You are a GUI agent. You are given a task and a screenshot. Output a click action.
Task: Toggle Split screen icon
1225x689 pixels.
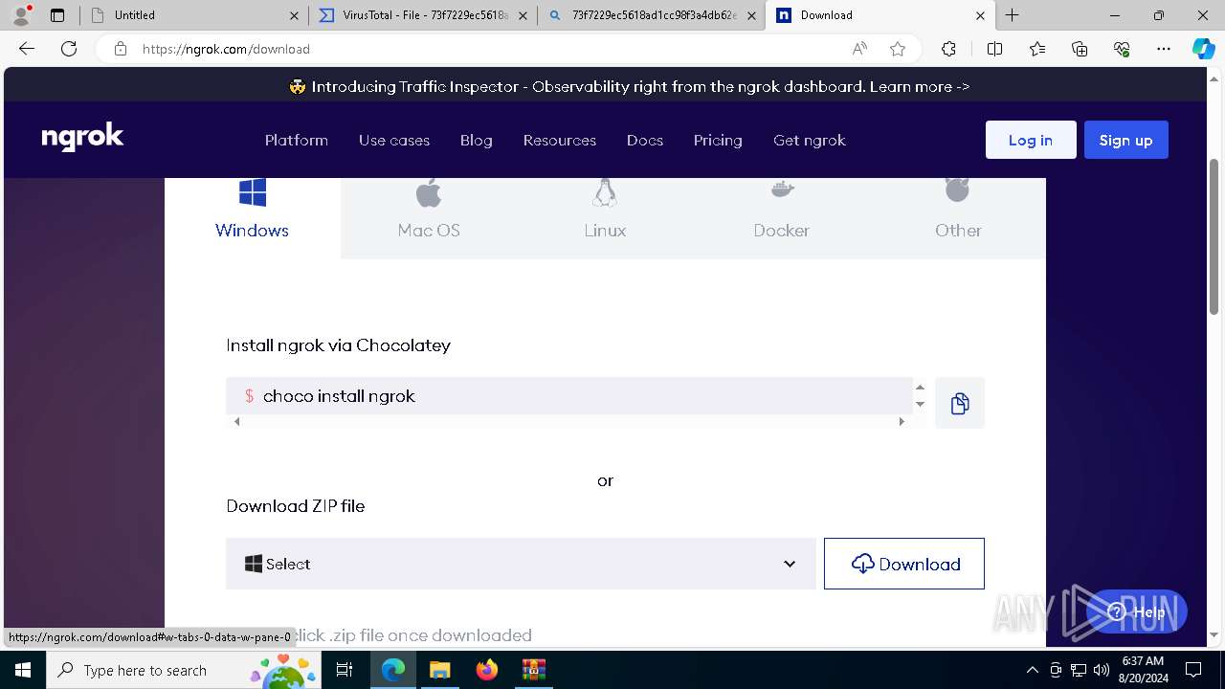tap(994, 49)
